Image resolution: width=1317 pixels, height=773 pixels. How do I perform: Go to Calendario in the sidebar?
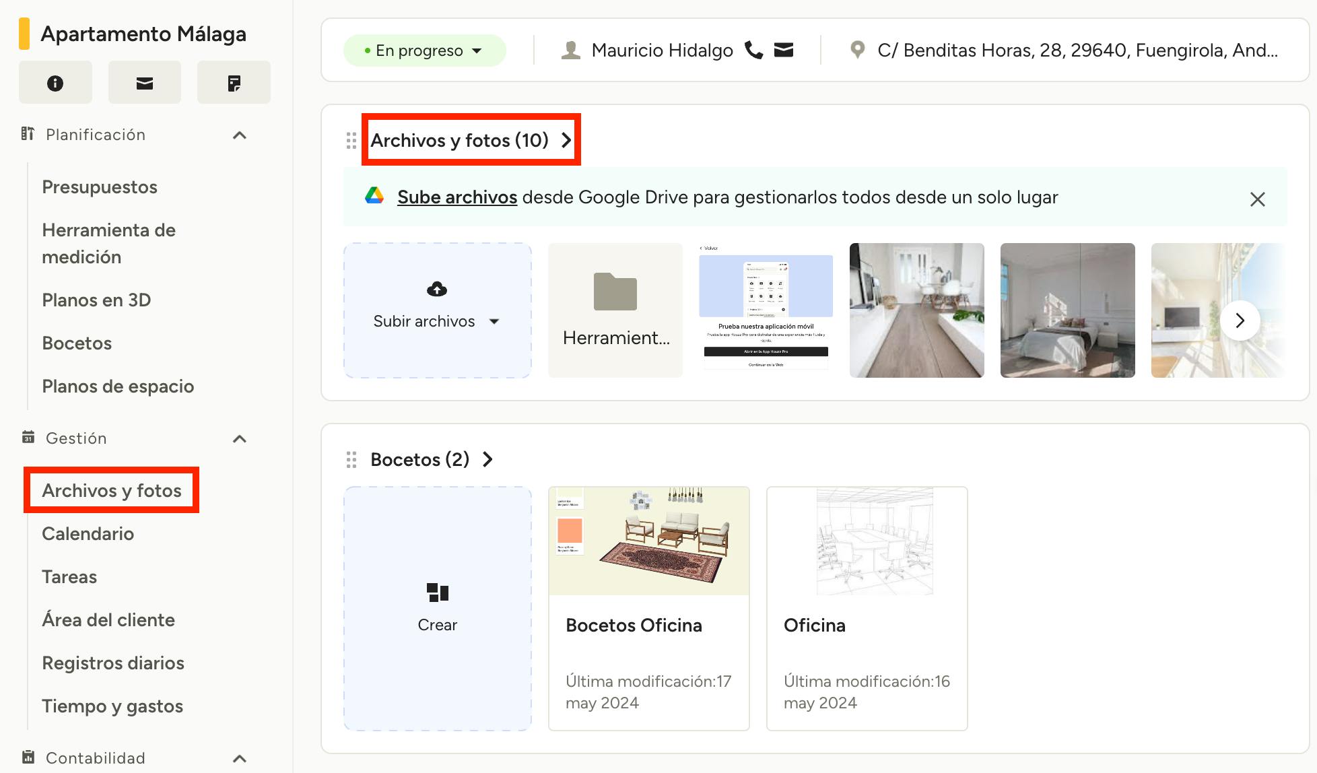coord(88,533)
